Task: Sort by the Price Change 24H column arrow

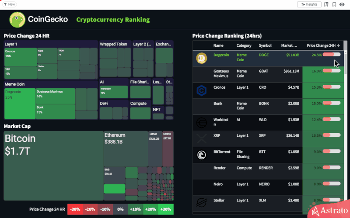Action: [x=338, y=45]
